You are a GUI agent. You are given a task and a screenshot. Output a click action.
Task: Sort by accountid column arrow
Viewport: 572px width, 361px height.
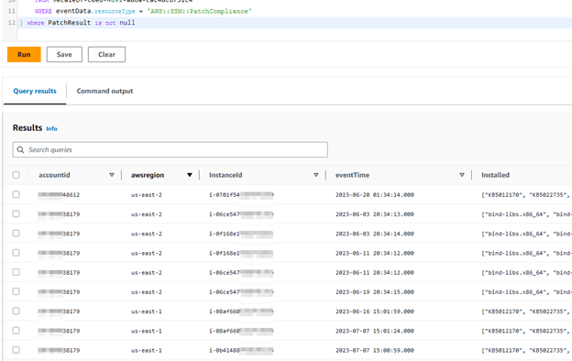pos(112,175)
